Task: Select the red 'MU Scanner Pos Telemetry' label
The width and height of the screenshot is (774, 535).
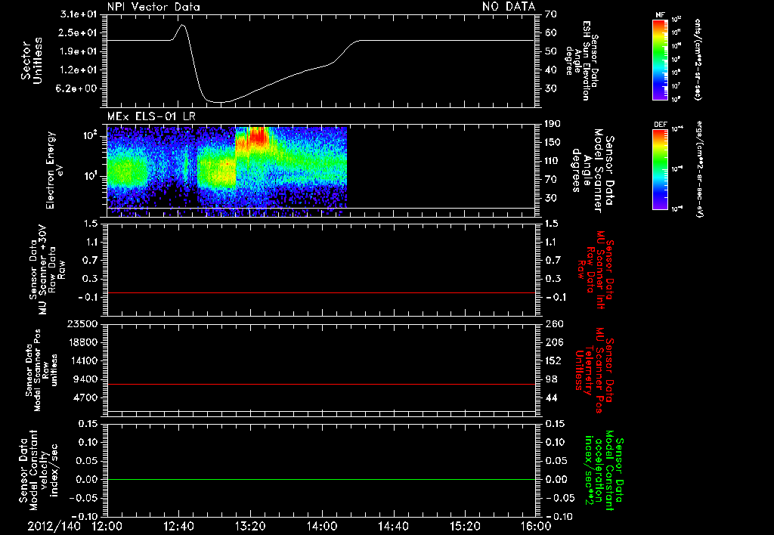Action: pos(594,370)
